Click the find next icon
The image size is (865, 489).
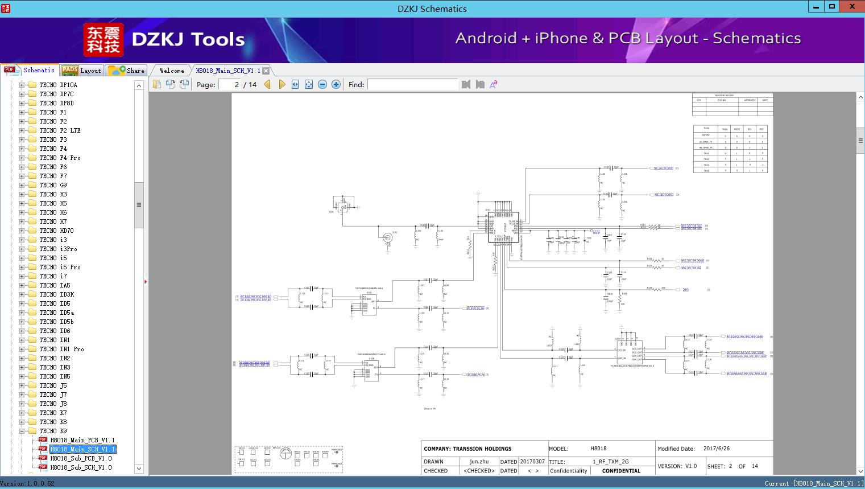tap(480, 84)
